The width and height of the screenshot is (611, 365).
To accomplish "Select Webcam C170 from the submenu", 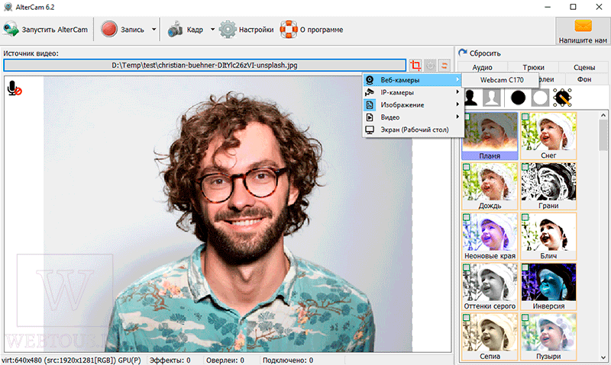I will tap(502, 80).
